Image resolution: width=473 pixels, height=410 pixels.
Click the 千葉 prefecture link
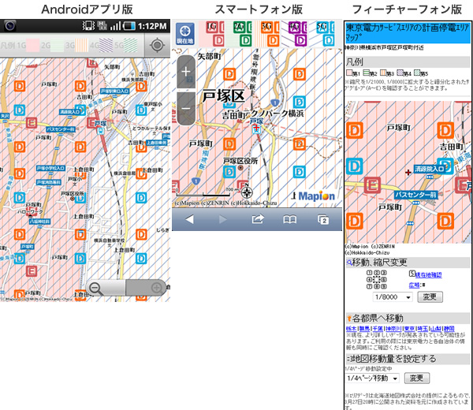[x=378, y=329]
